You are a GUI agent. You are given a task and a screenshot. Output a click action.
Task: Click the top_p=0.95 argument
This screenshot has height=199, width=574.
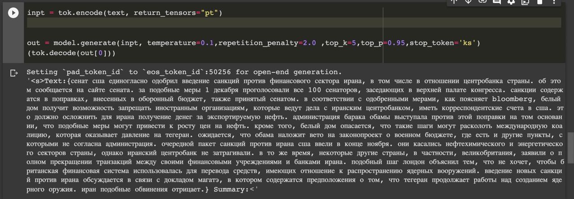click(383, 43)
